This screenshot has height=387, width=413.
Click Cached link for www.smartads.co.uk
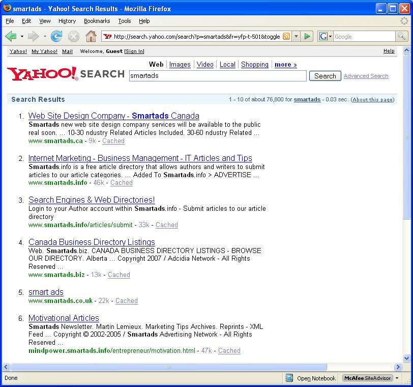click(127, 300)
